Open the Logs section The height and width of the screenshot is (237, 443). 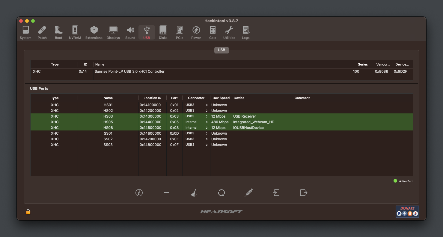[246, 33]
